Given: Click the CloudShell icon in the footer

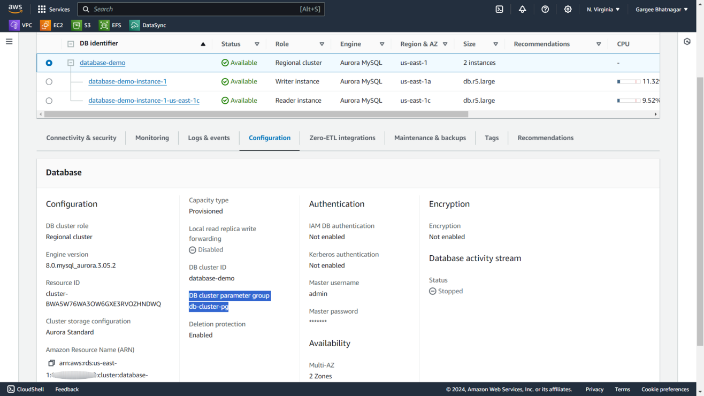Looking at the screenshot, I should (11, 389).
